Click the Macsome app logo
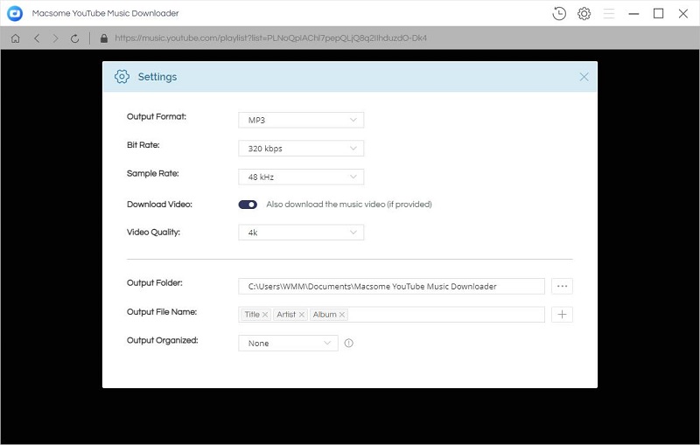This screenshot has width=700, height=445. (15, 13)
